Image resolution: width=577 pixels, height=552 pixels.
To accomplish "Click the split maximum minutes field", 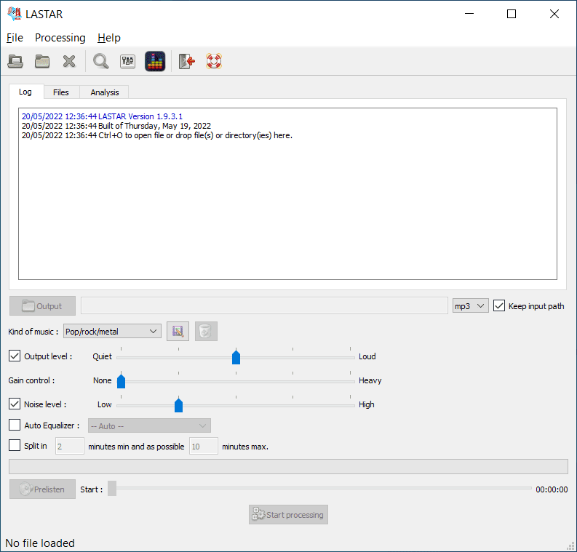I will [204, 446].
